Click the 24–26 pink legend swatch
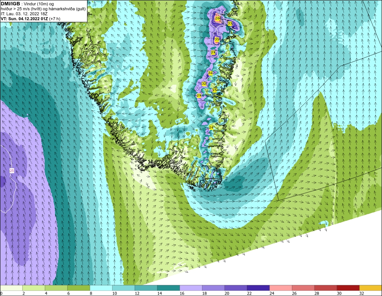The height and width of the screenshot is (296, 382). click(281, 288)
